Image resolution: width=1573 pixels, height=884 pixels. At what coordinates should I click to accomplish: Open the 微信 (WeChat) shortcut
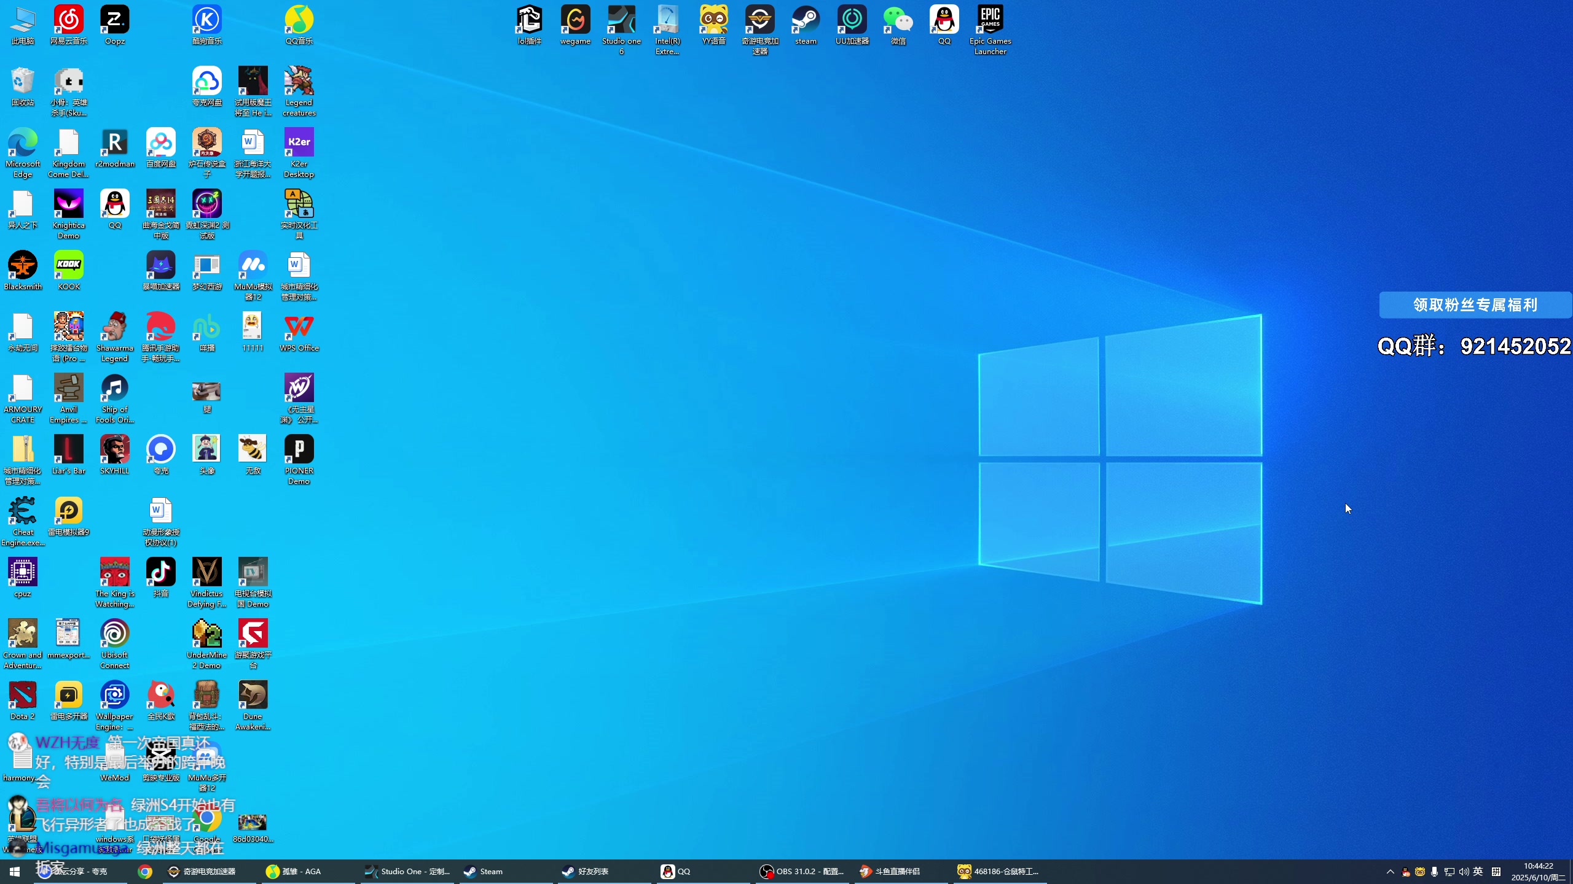pyautogui.click(x=898, y=26)
